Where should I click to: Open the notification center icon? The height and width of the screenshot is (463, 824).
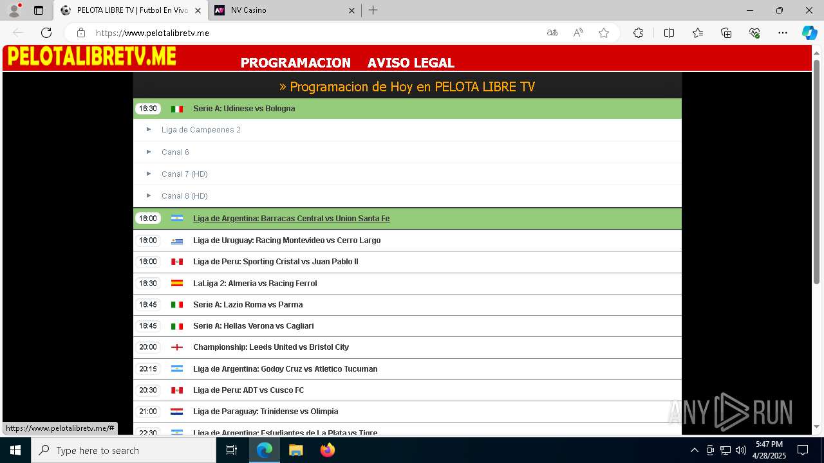click(x=803, y=450)
